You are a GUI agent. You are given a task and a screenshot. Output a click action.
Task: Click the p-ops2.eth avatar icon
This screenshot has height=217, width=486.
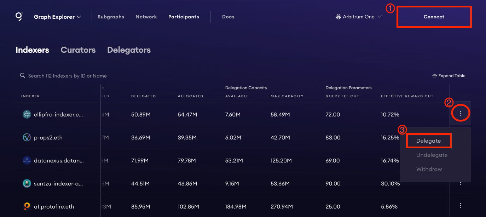[x=27, y=137]
